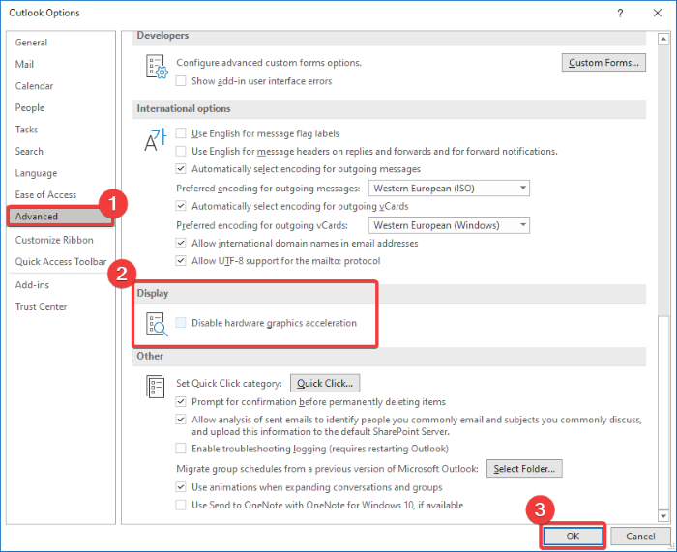
Task: Click "Migrate group schedules" label text
Action: point(327,469)
